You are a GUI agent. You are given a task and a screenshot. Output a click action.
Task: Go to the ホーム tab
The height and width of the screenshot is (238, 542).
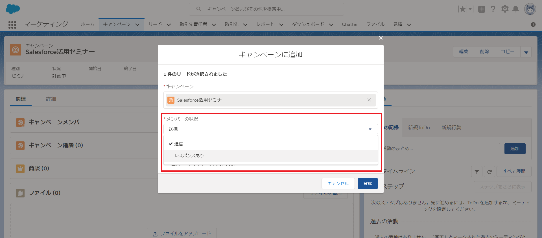click(88, 25)
